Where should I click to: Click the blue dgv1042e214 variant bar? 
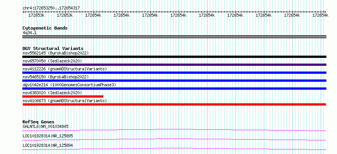[174, 89]
